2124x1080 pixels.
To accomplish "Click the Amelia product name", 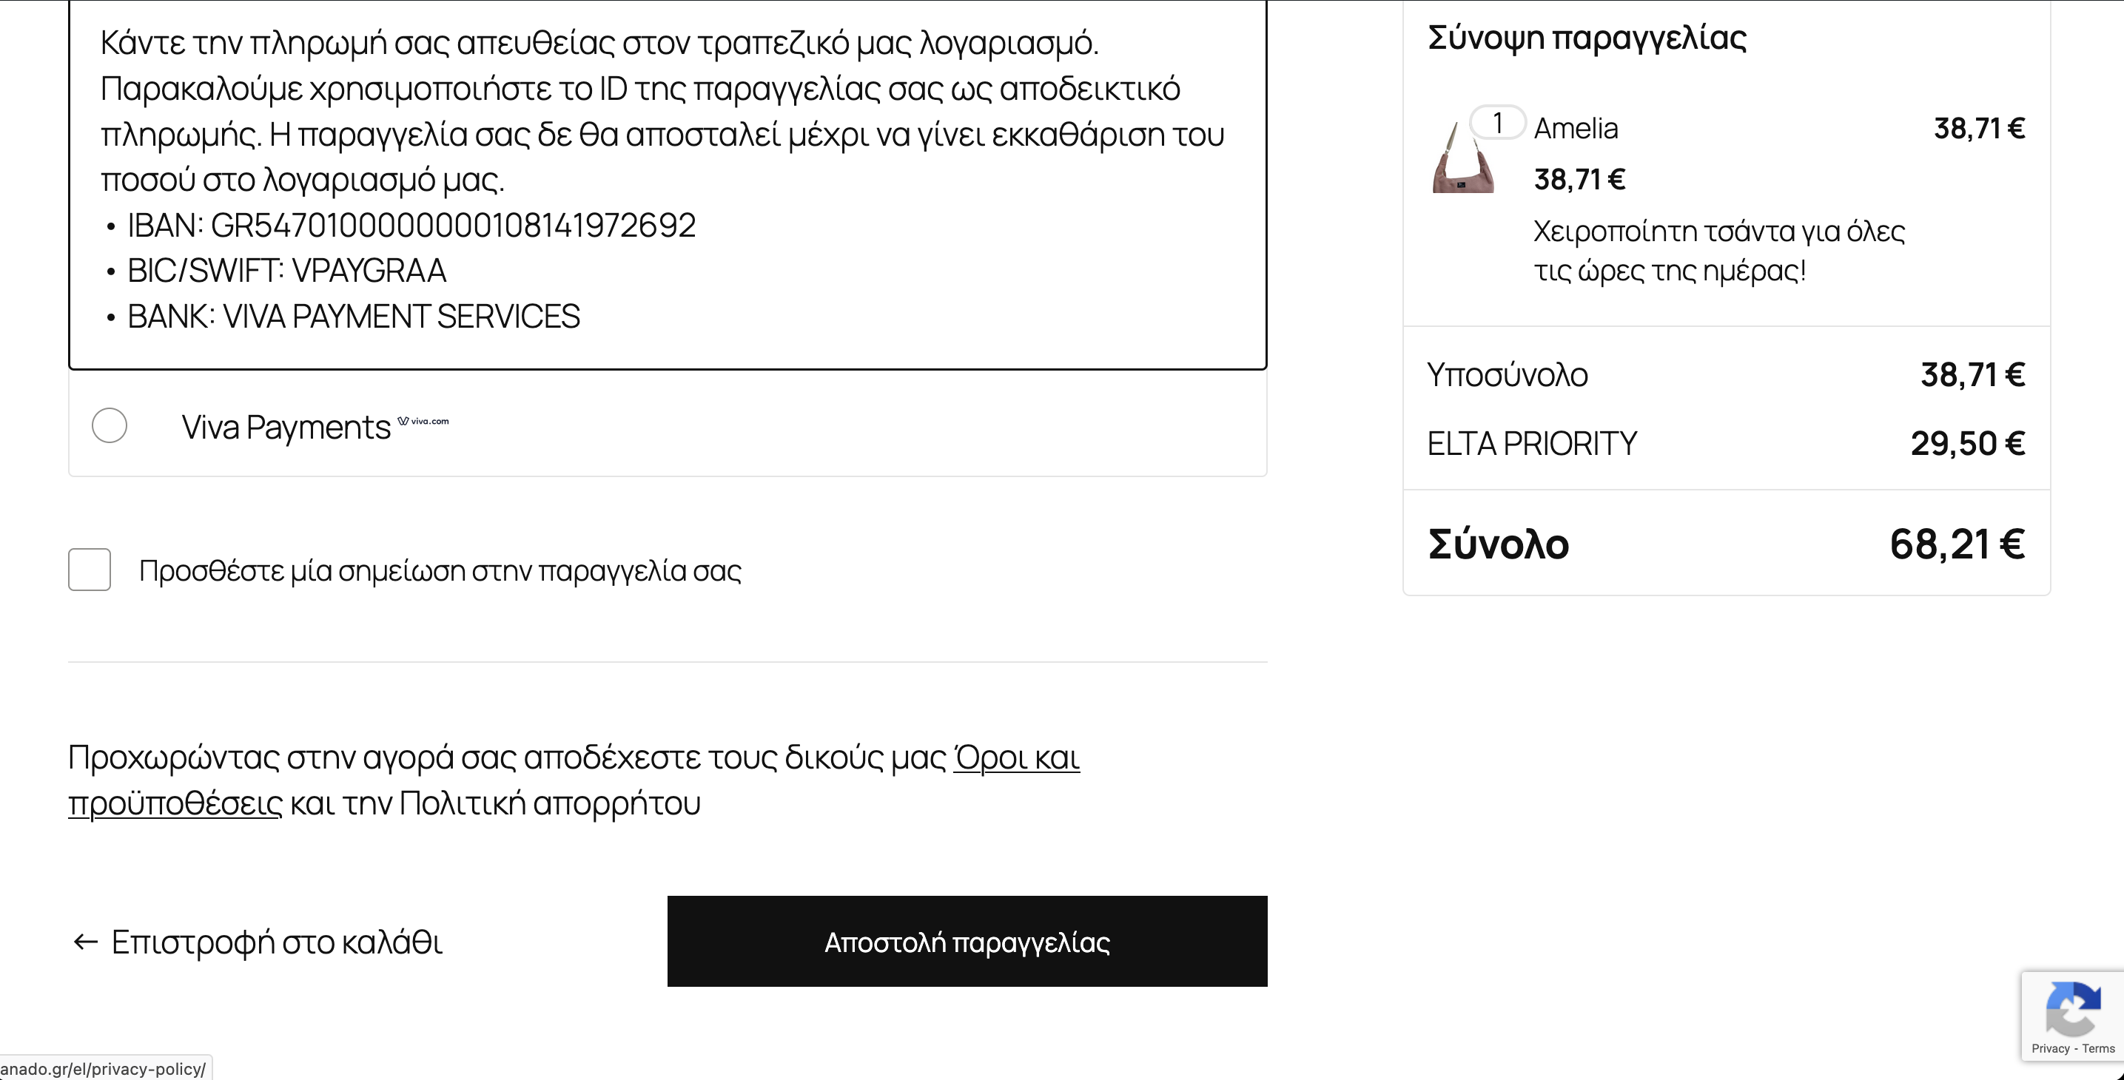I will pos(1576,129).
